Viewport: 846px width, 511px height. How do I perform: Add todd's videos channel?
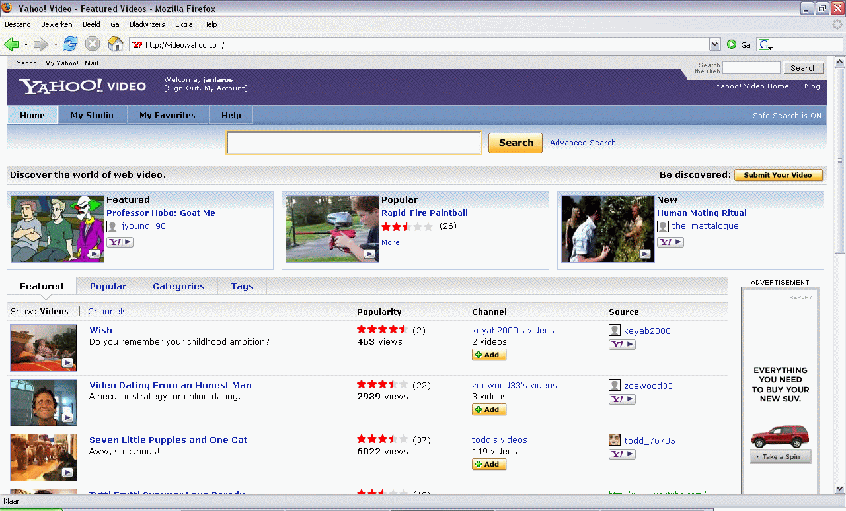(x=489, y=464)
